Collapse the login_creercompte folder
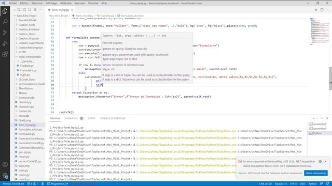 tap(30, 57)
